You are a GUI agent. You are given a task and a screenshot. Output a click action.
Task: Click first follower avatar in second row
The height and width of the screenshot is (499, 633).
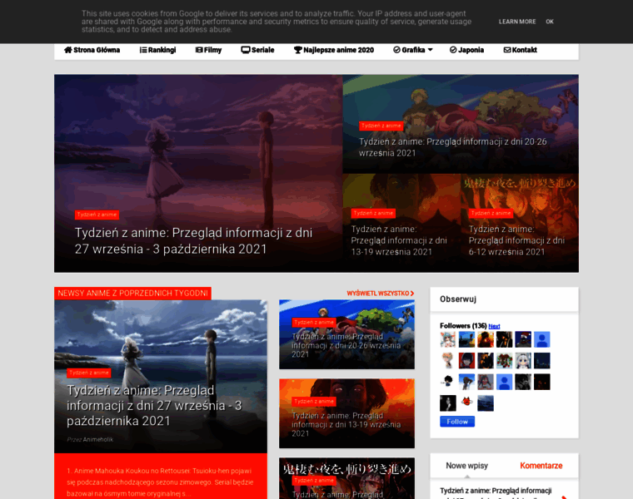pyautogui.click(x=448, y=361)
